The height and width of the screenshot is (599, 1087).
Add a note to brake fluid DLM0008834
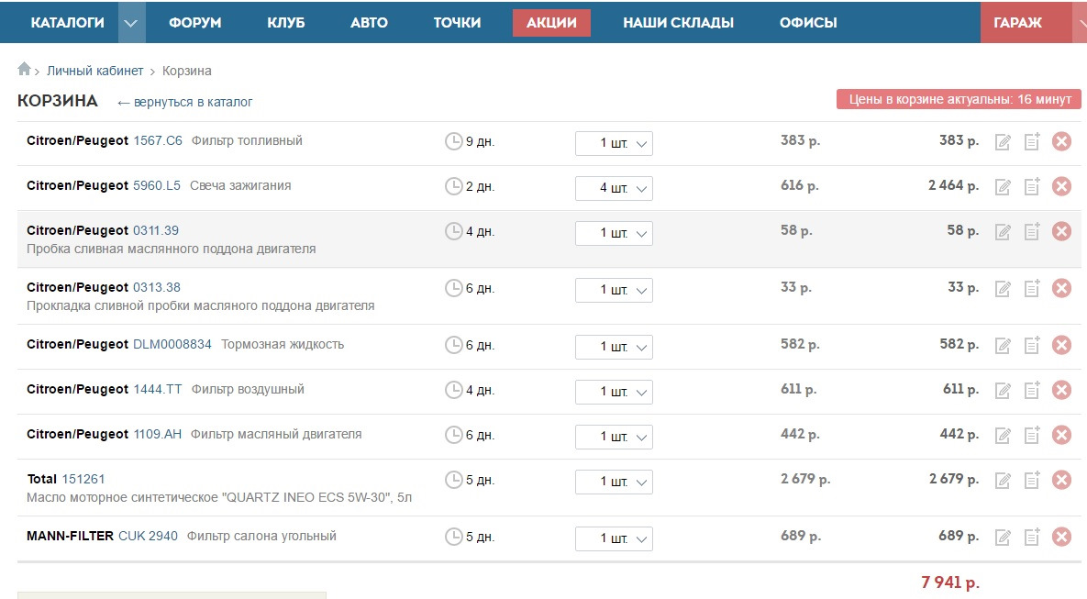tap(1032, 345)
